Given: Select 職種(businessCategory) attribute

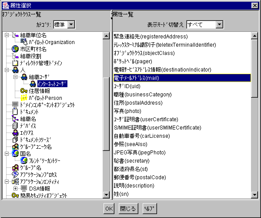Looking at the screenshot, I should [182, 95].
